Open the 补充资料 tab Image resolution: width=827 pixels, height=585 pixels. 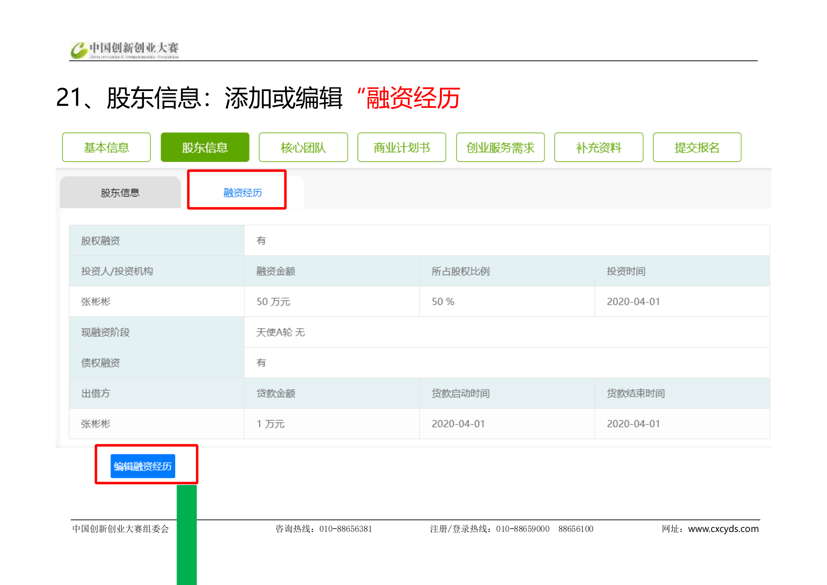click(x=599, y=147)
